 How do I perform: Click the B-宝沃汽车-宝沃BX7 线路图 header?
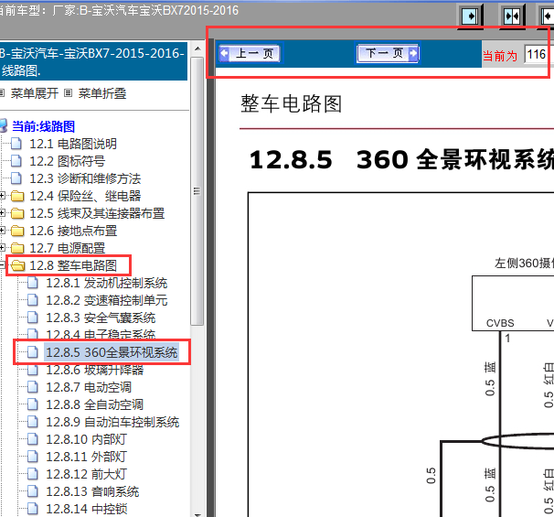point(93,61)
